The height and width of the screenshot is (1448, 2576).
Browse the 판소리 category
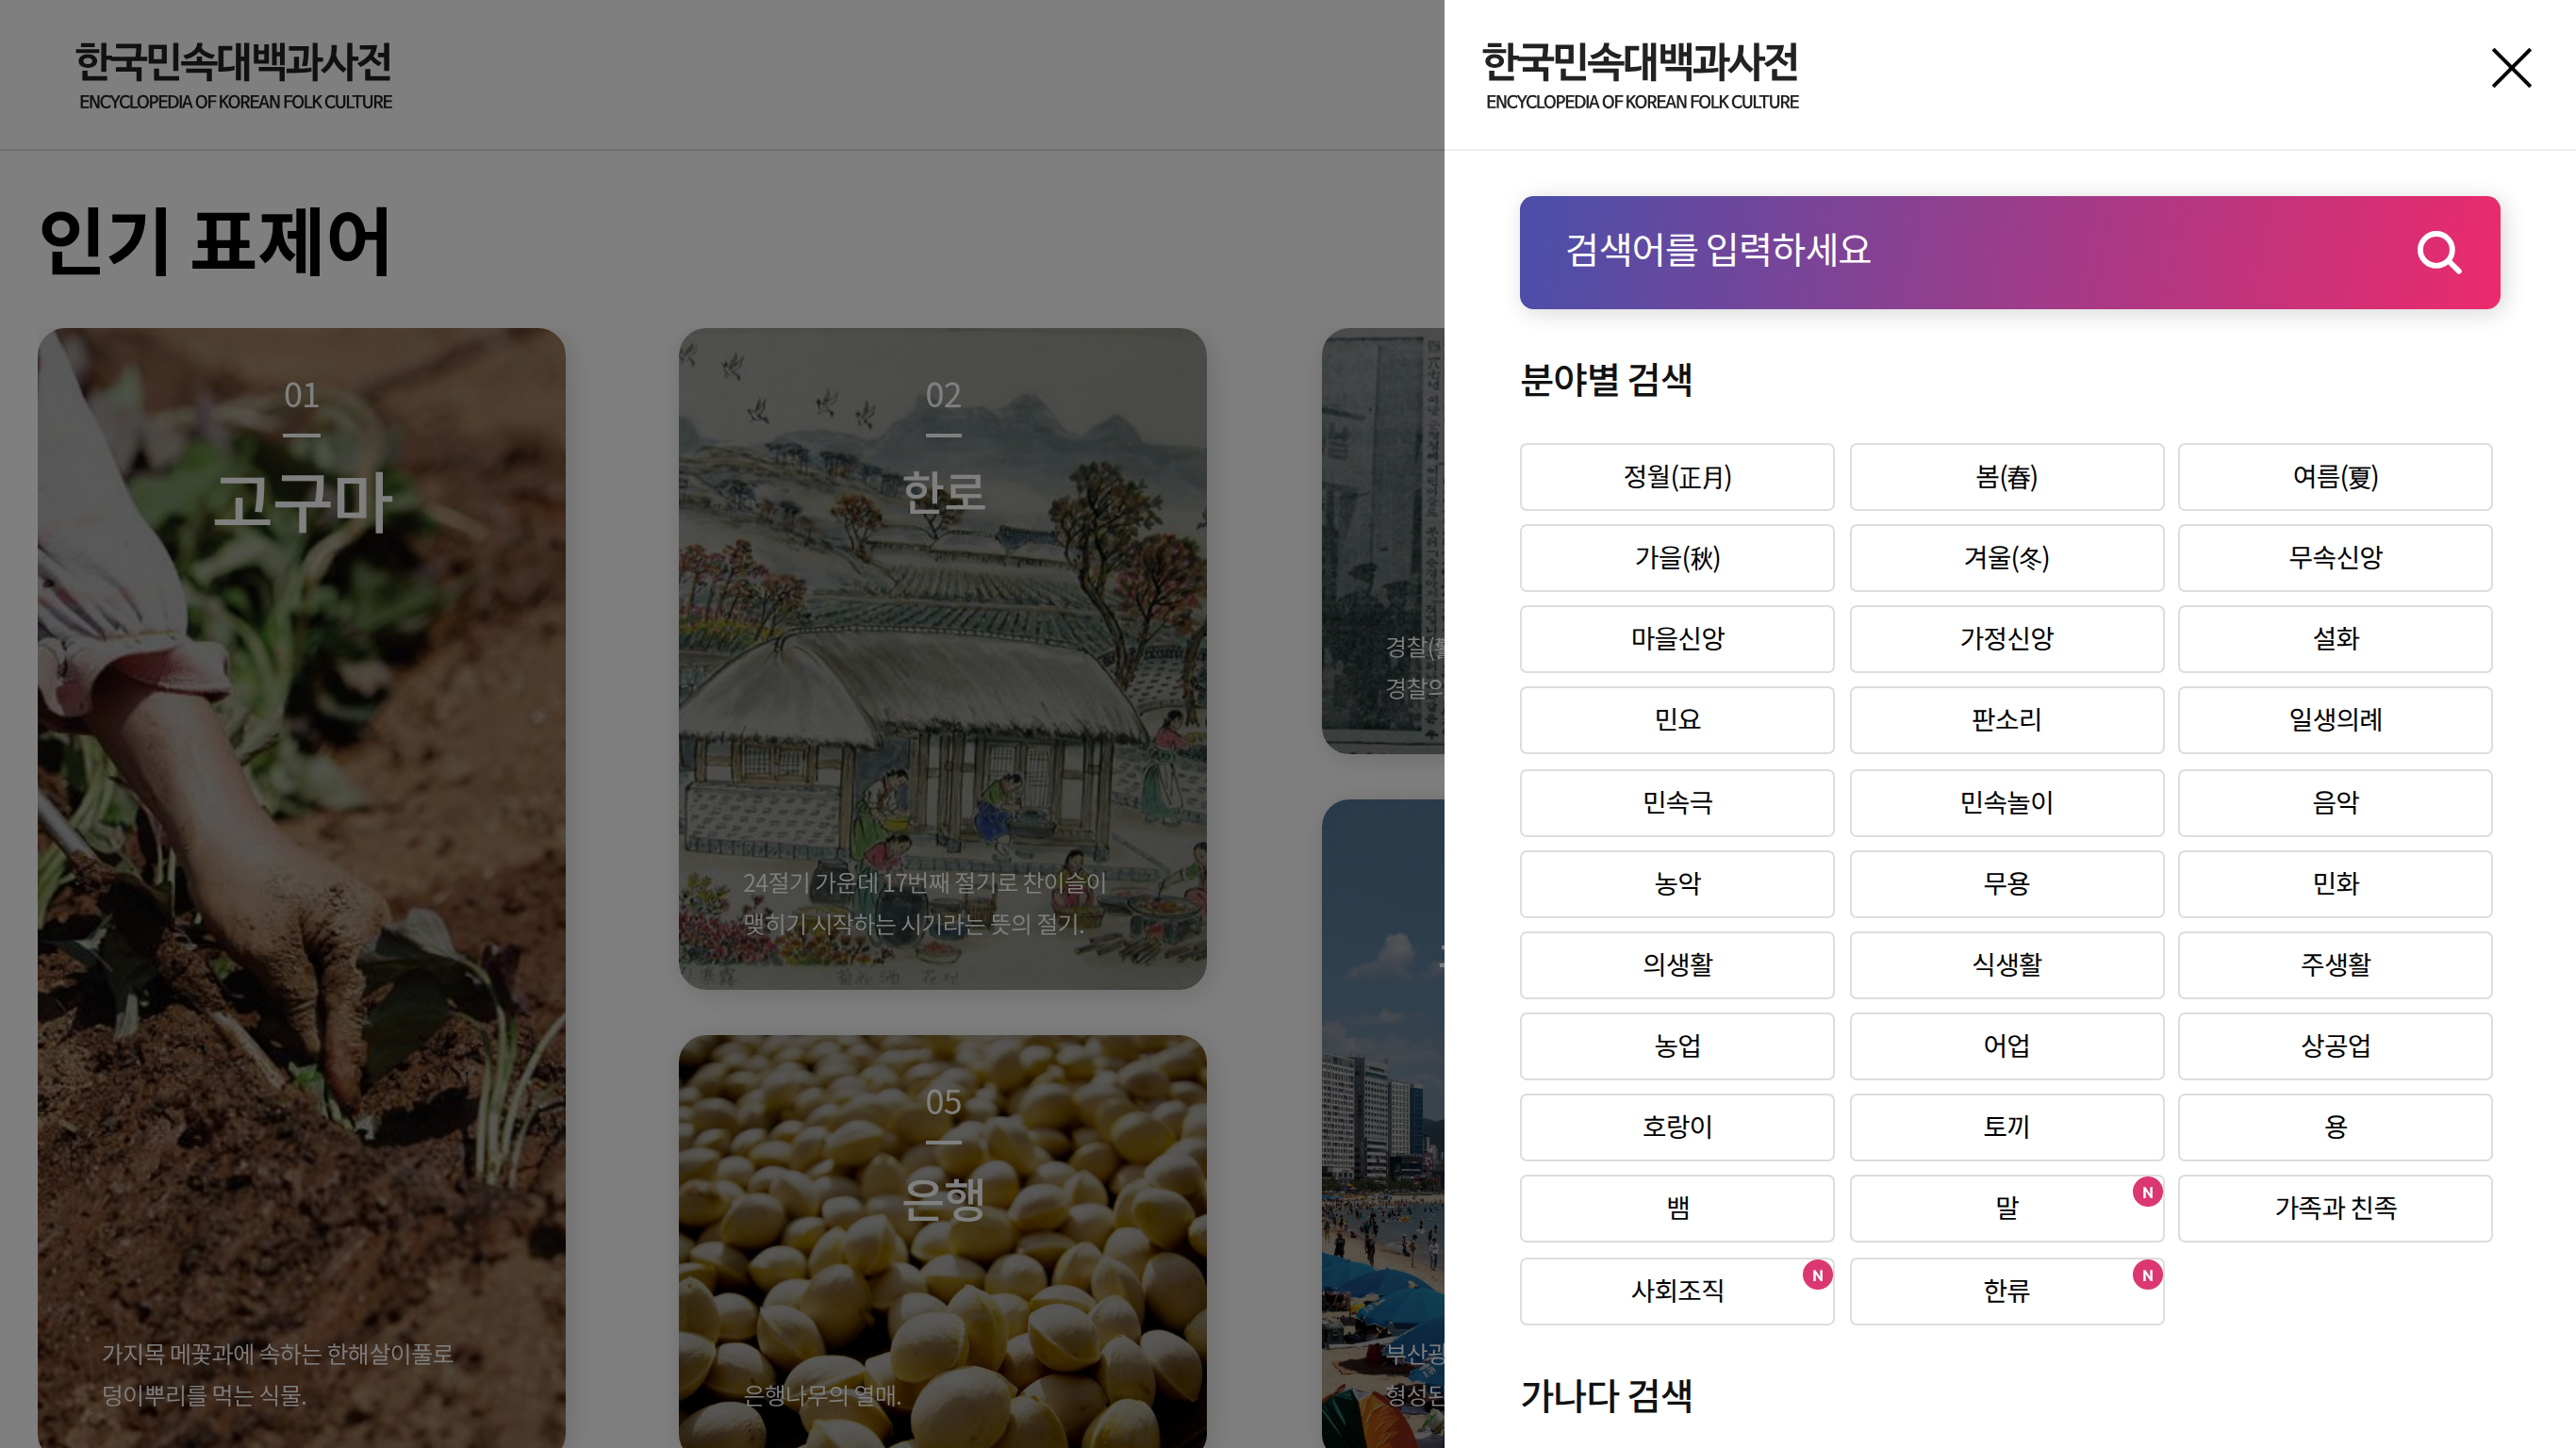(x=2006, y=720)
